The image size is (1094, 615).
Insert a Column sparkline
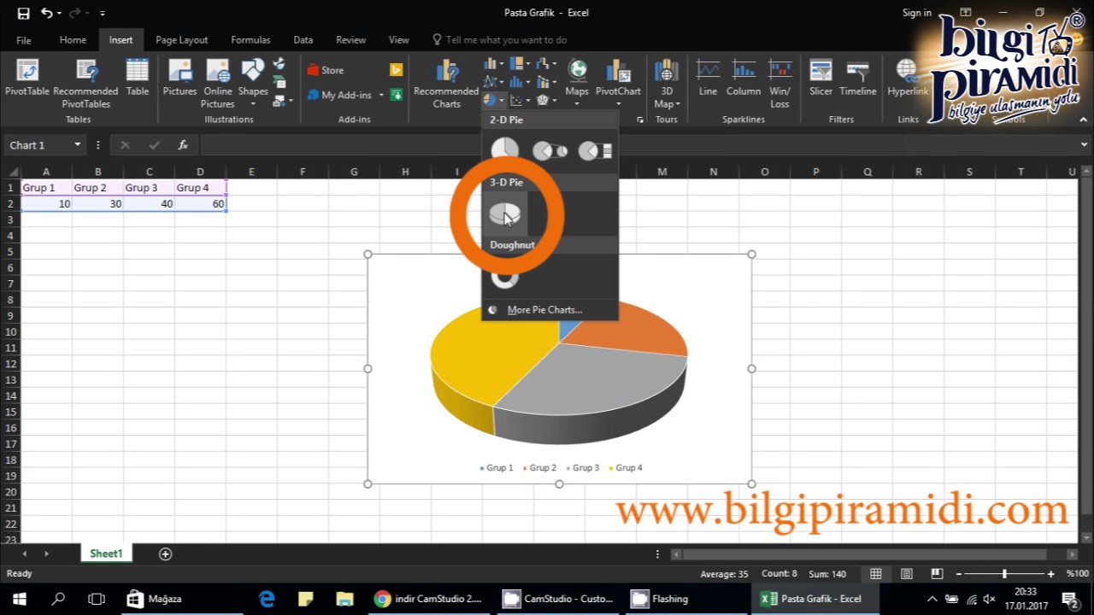coord(744,78)
